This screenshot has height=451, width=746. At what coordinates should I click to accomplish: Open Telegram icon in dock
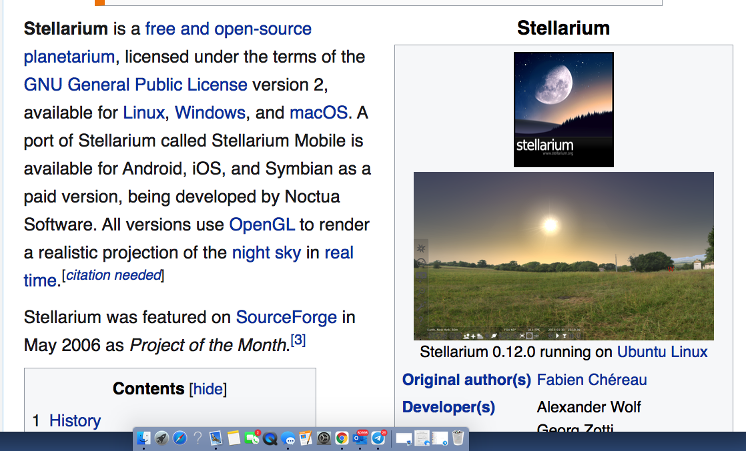379,438
